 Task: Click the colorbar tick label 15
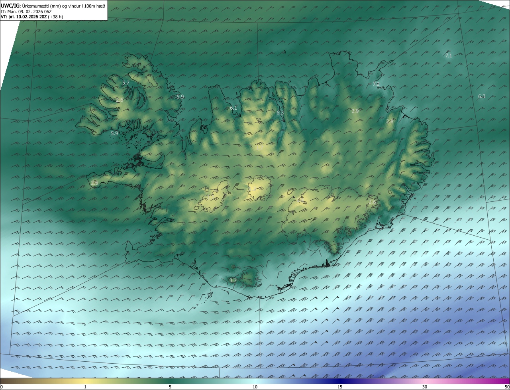pyautogui.click(x=340, y=387)
